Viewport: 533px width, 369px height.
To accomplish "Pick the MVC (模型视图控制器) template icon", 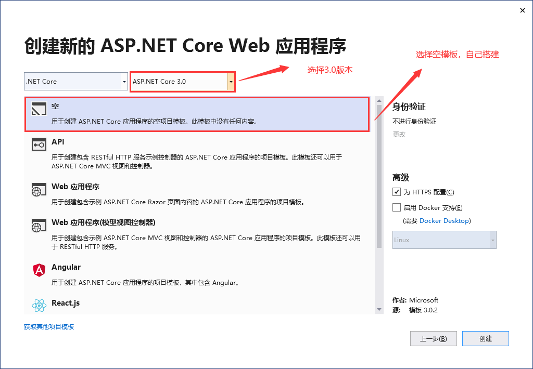I will click(x=39, y=226).
